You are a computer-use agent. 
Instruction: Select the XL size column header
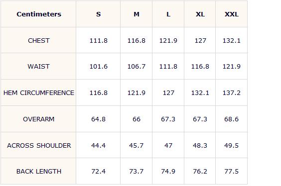click(x=200, y=14)
